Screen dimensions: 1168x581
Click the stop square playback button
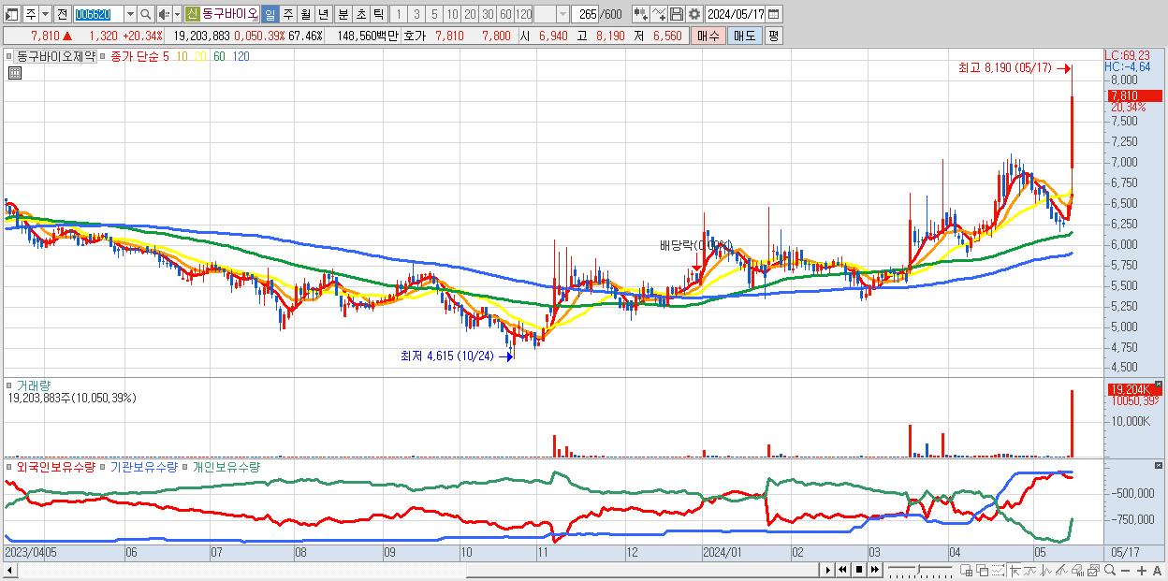coord(858,569)
